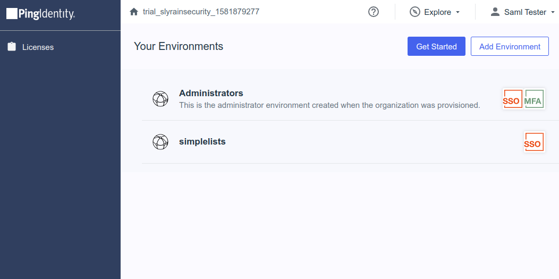Screen dimensions: 559x279
Task: Click the Licenses clipboard icon
Action: click(12, 47)
